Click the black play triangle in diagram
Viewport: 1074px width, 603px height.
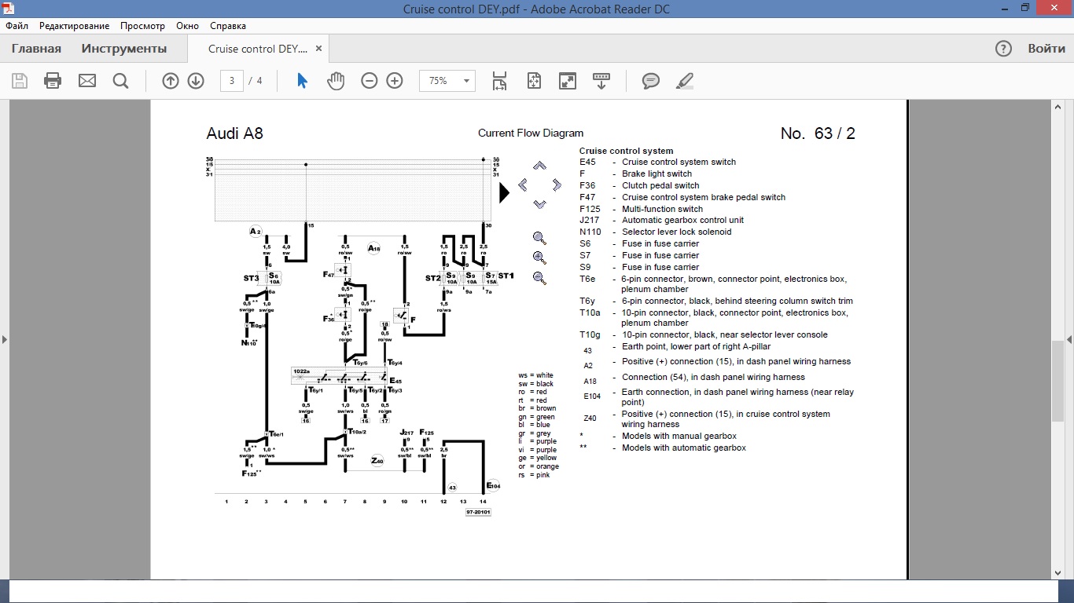click(x=504, y=192)
